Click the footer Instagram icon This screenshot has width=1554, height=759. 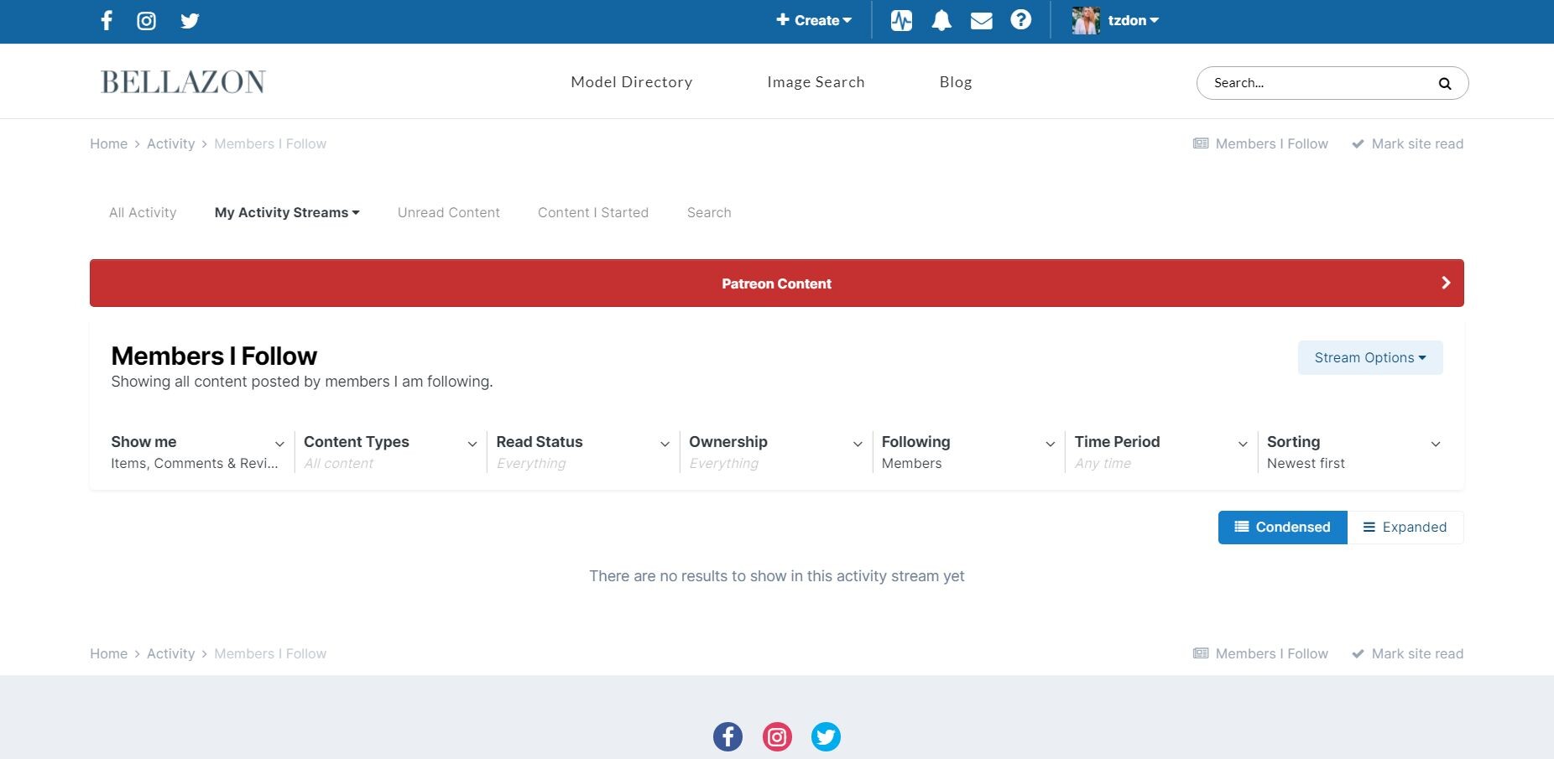tap(777, 736)
